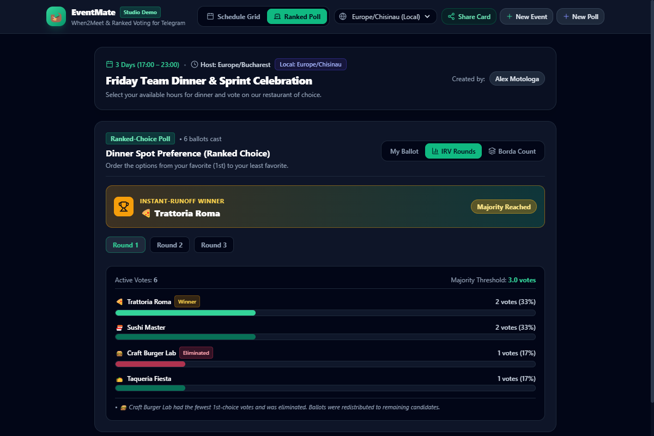The height and width of the screenshot is (436, 654).
Task: View Round 2 results
Action: click(x=169, y=245)
